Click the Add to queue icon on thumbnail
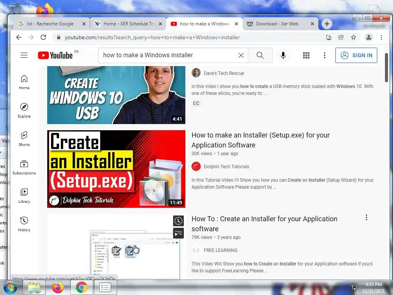The height and width of the screenshot is (295, 393). tap(178, 234)
